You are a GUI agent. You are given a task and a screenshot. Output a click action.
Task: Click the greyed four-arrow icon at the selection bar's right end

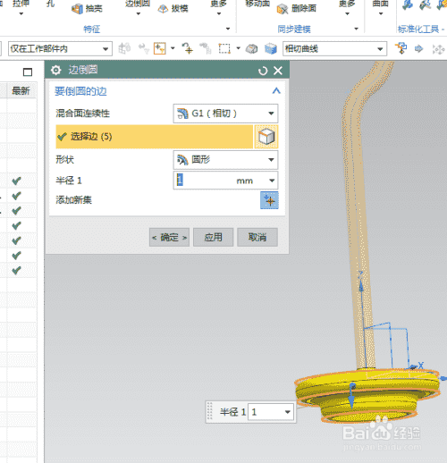coord(439,49)
